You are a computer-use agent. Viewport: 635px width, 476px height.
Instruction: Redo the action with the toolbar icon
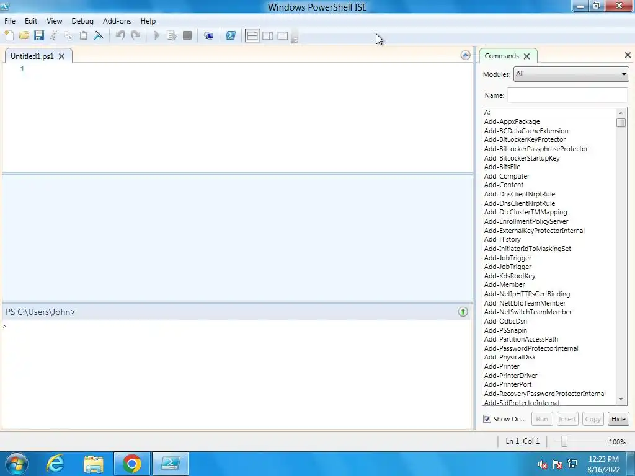(135, 35)
